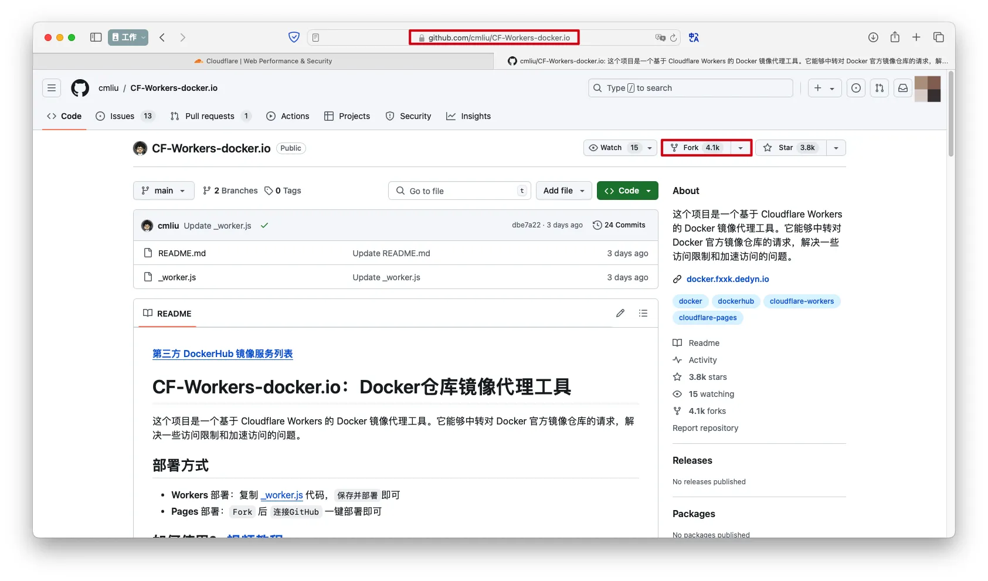Screen dimensions: 988x581
Task: Focus the Go to file field
Action: point(460,191)
